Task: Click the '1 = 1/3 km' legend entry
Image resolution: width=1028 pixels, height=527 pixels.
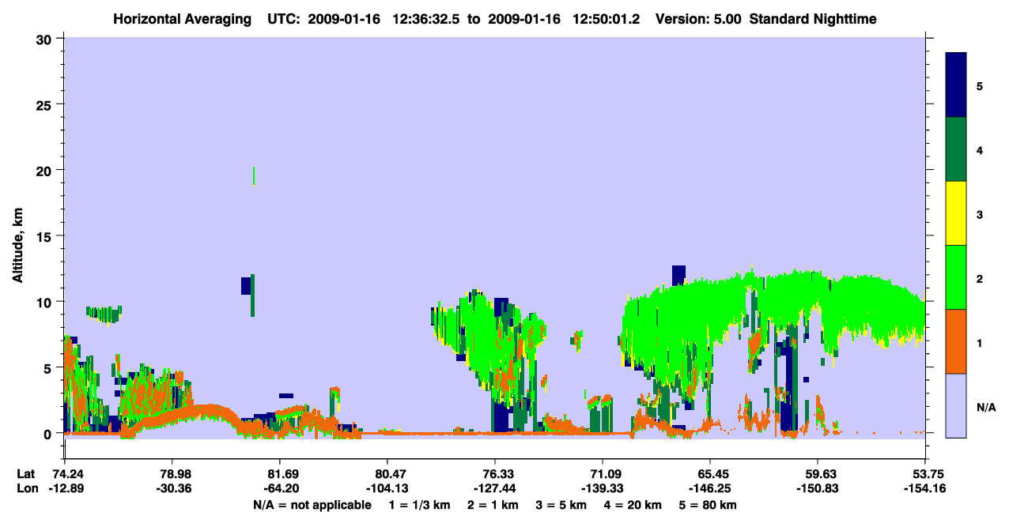Action: tap(421, 505)
